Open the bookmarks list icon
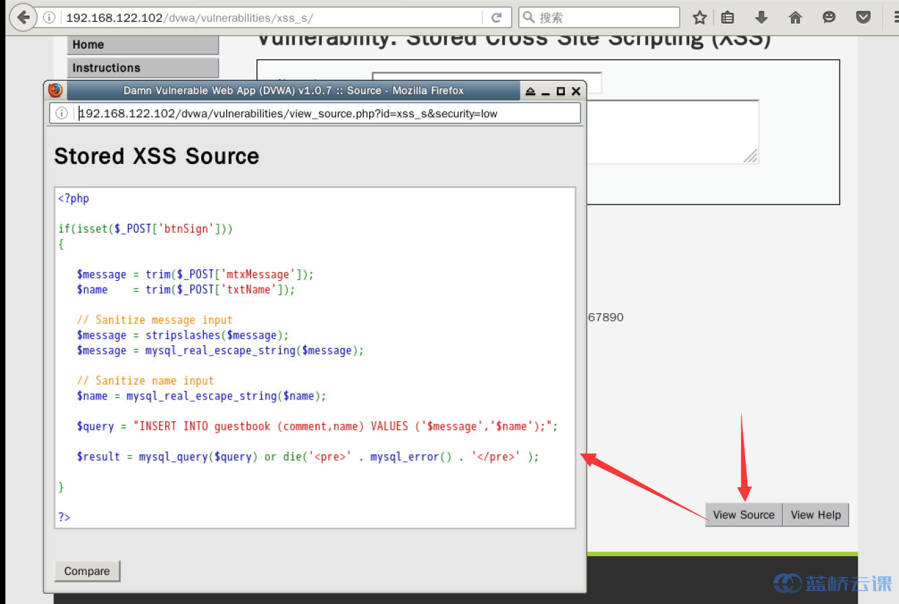 (x=728, y=18)
